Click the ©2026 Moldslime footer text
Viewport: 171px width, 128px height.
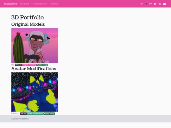tap(20, 119)
